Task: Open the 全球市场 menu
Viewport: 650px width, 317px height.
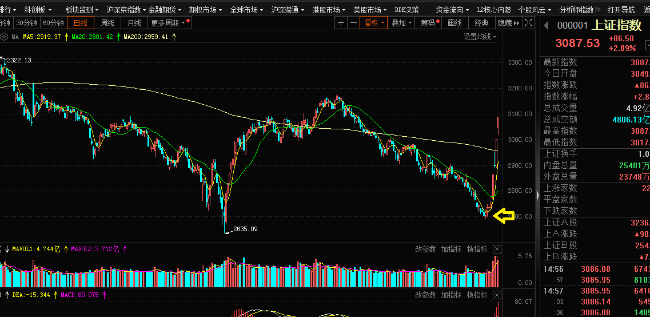Action: click(x=246, y=10)
